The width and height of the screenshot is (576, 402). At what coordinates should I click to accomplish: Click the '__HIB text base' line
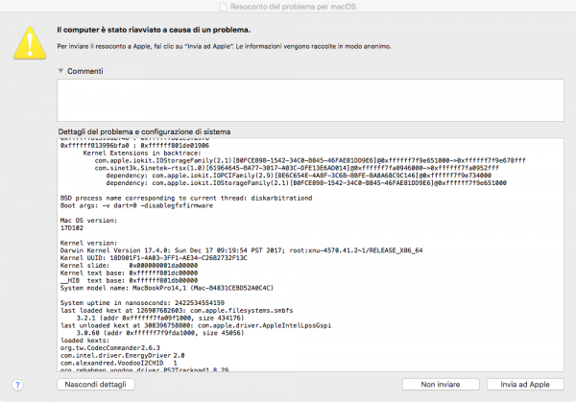pyautogui.click(x=129, y=280)
